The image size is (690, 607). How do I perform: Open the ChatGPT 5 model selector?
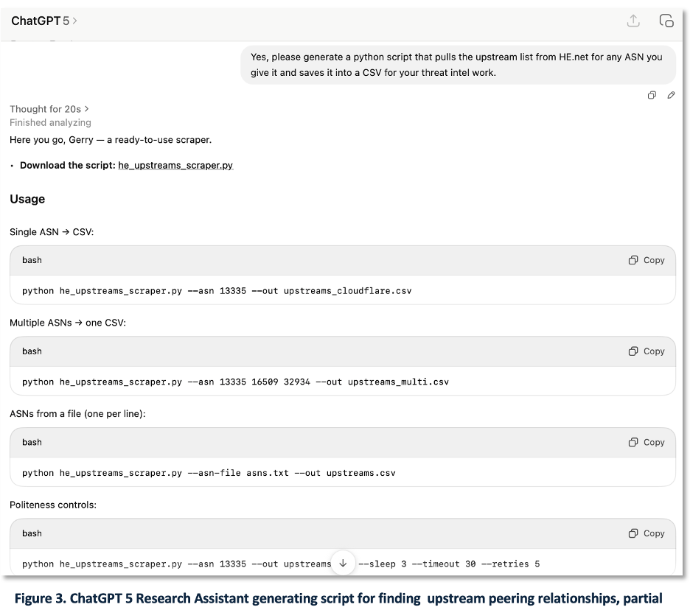tap(44, 21)
